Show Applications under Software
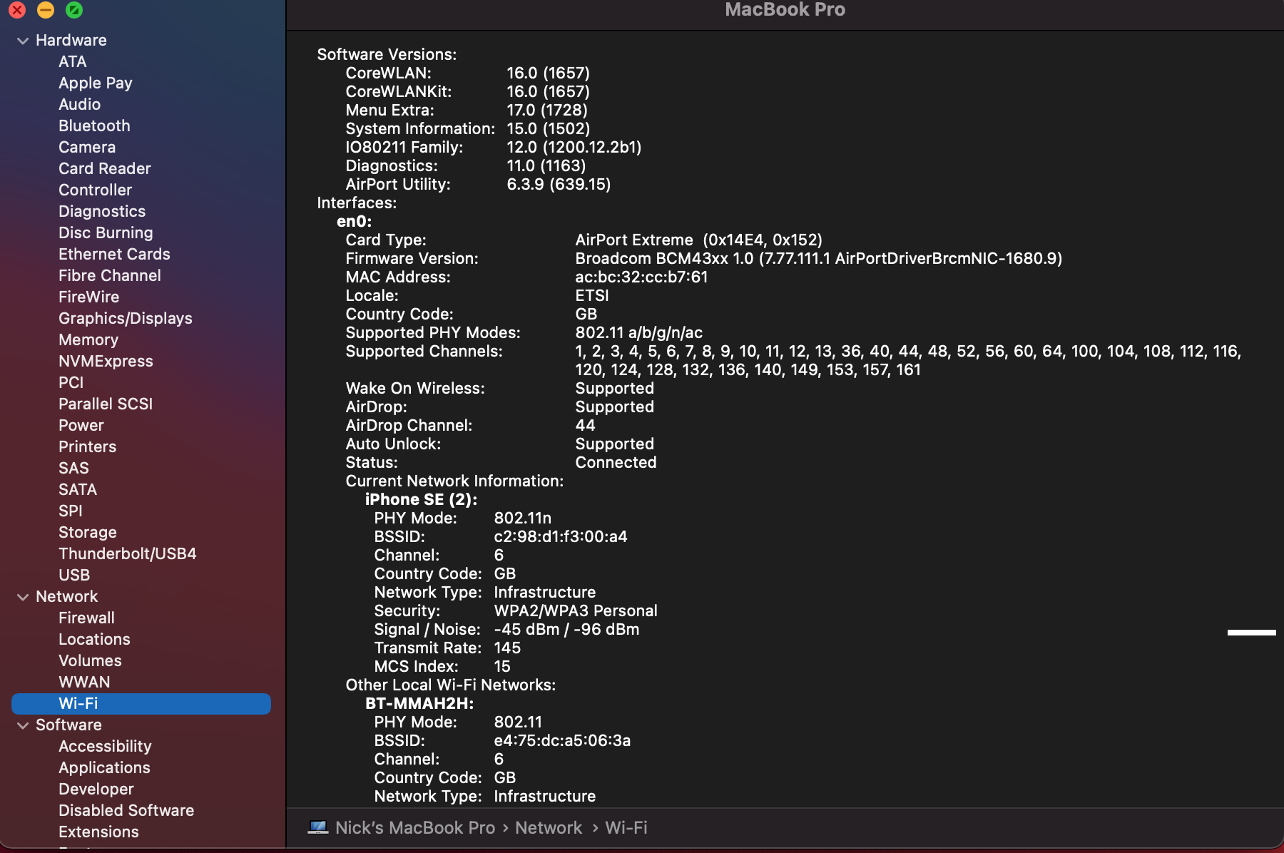Viewport: 1284px width, 853px height. tap(104, 768)
